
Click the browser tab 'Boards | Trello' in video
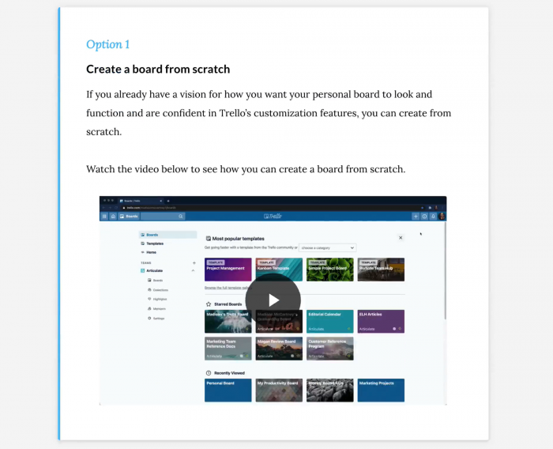[x=141, y=201]
